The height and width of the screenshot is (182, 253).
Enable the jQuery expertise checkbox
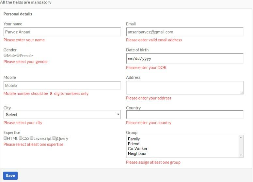click(54, 138)
